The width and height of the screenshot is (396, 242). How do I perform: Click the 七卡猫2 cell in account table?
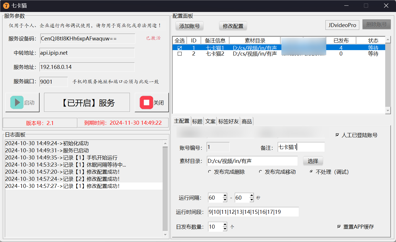pyautogui.click(x=215, y=54)
